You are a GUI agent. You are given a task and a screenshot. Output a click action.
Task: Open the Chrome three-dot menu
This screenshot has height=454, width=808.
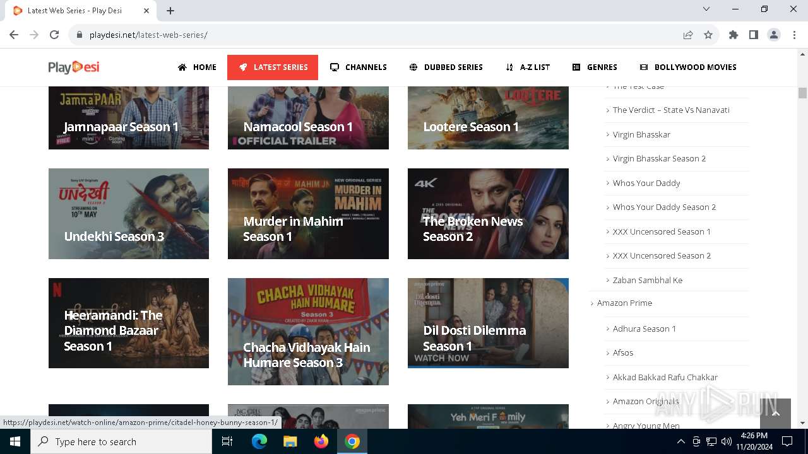pos(794,35)
